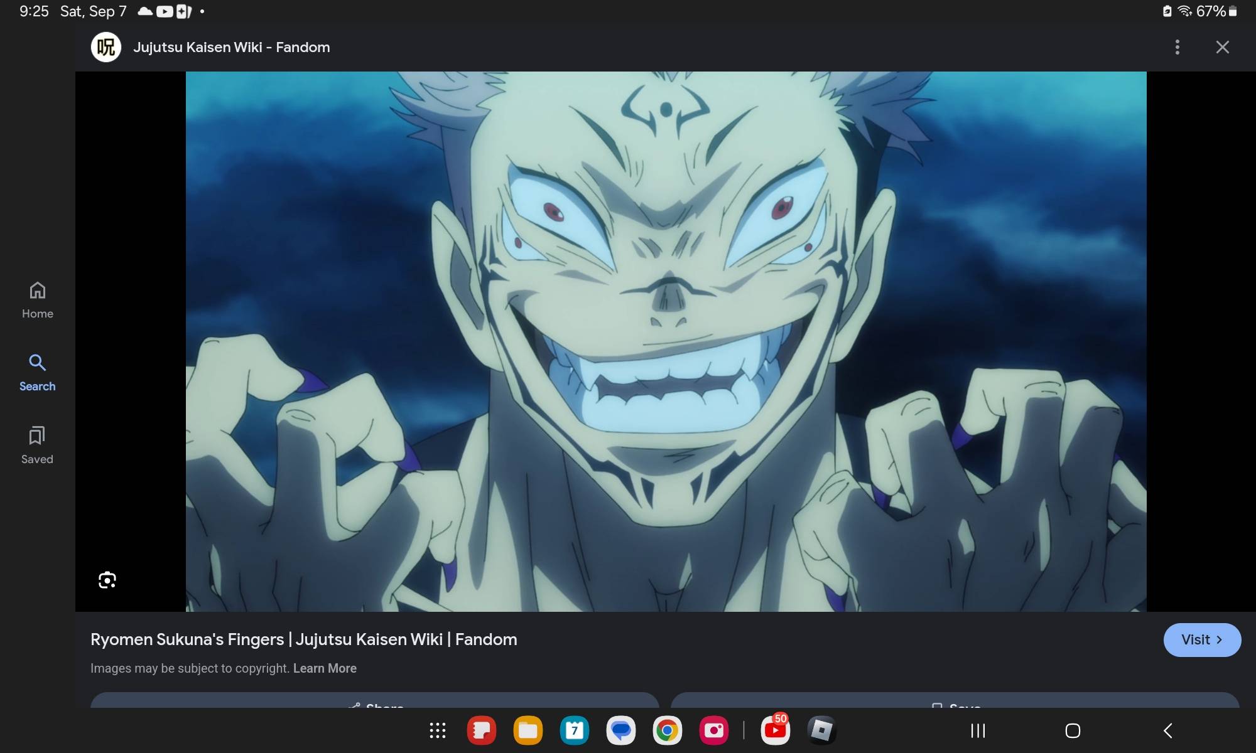Tap the Save button below image

[x=955, y=700]
